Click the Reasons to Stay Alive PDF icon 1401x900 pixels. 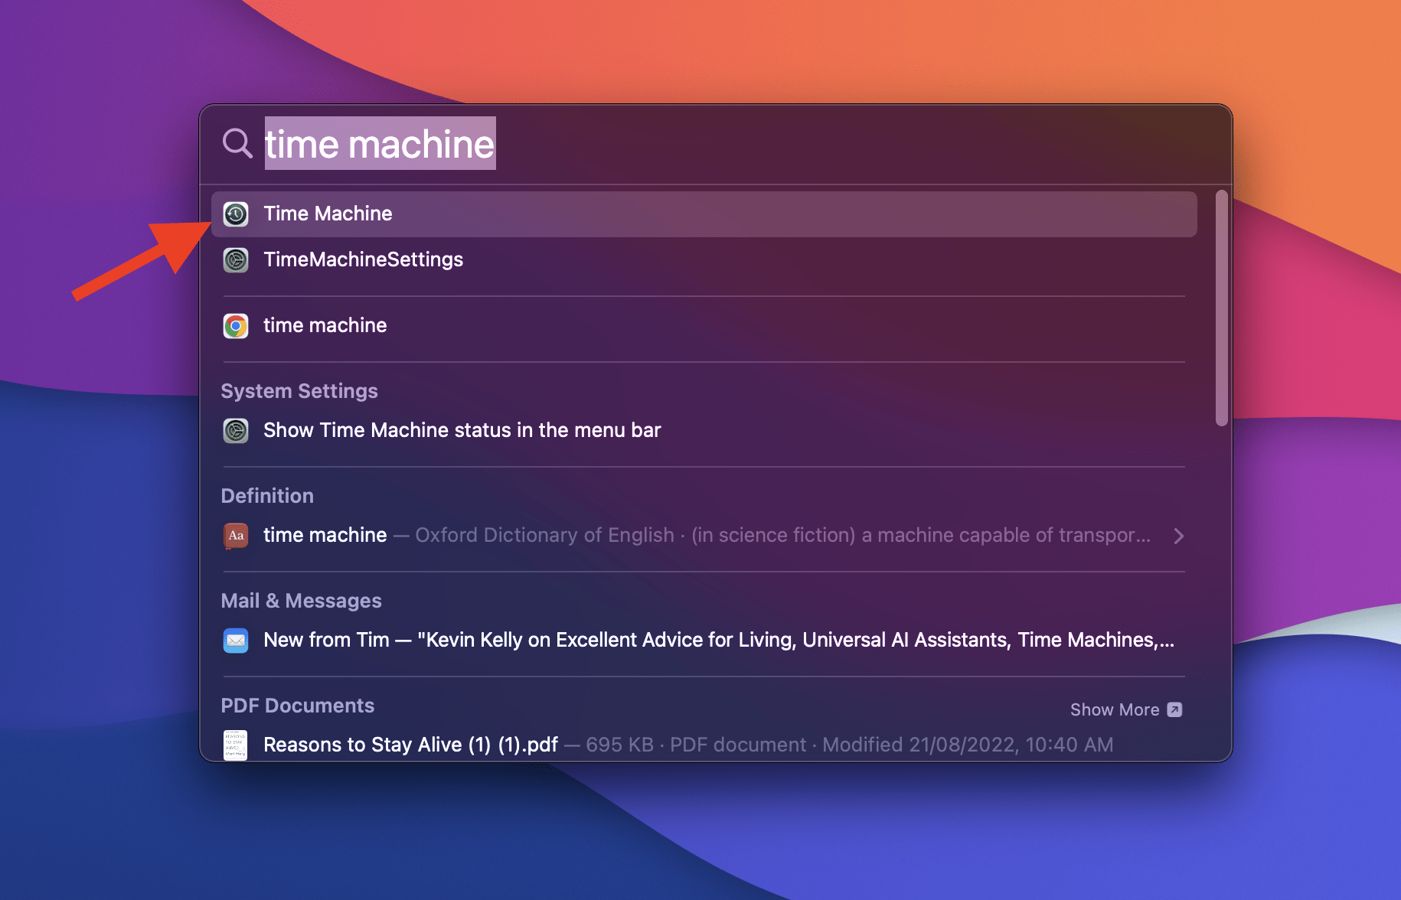pos(235,745)
